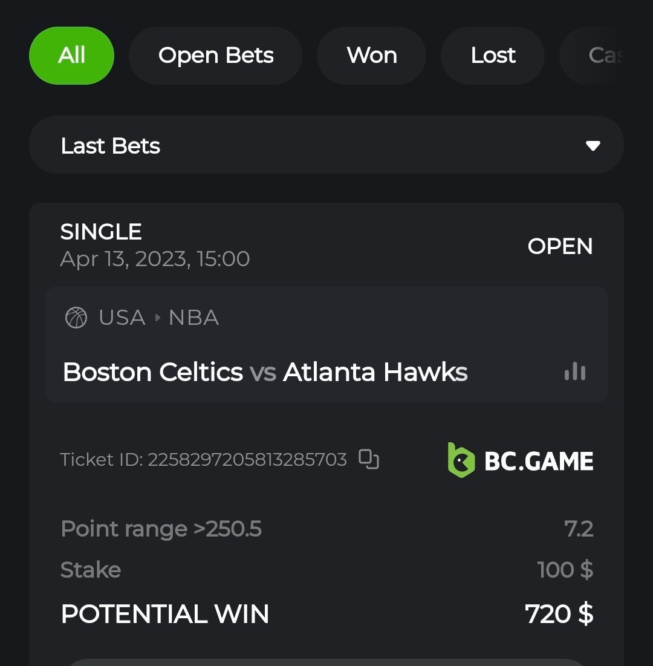Tap the BC.GAME logo

521,460
